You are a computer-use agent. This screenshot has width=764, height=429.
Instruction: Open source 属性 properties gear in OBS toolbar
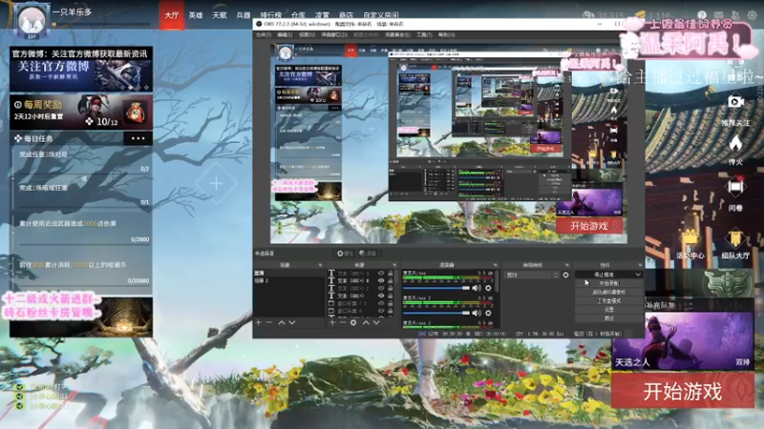(x=345, y=254)
